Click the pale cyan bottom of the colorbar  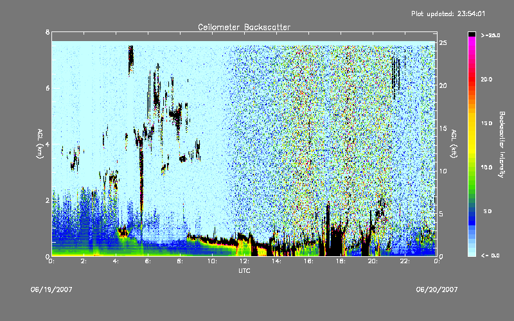(x=472, y=253)
